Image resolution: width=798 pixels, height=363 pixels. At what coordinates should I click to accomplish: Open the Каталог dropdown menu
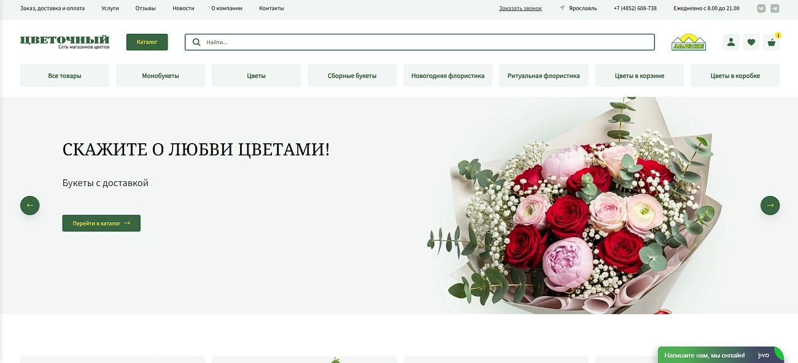point(147,42)
